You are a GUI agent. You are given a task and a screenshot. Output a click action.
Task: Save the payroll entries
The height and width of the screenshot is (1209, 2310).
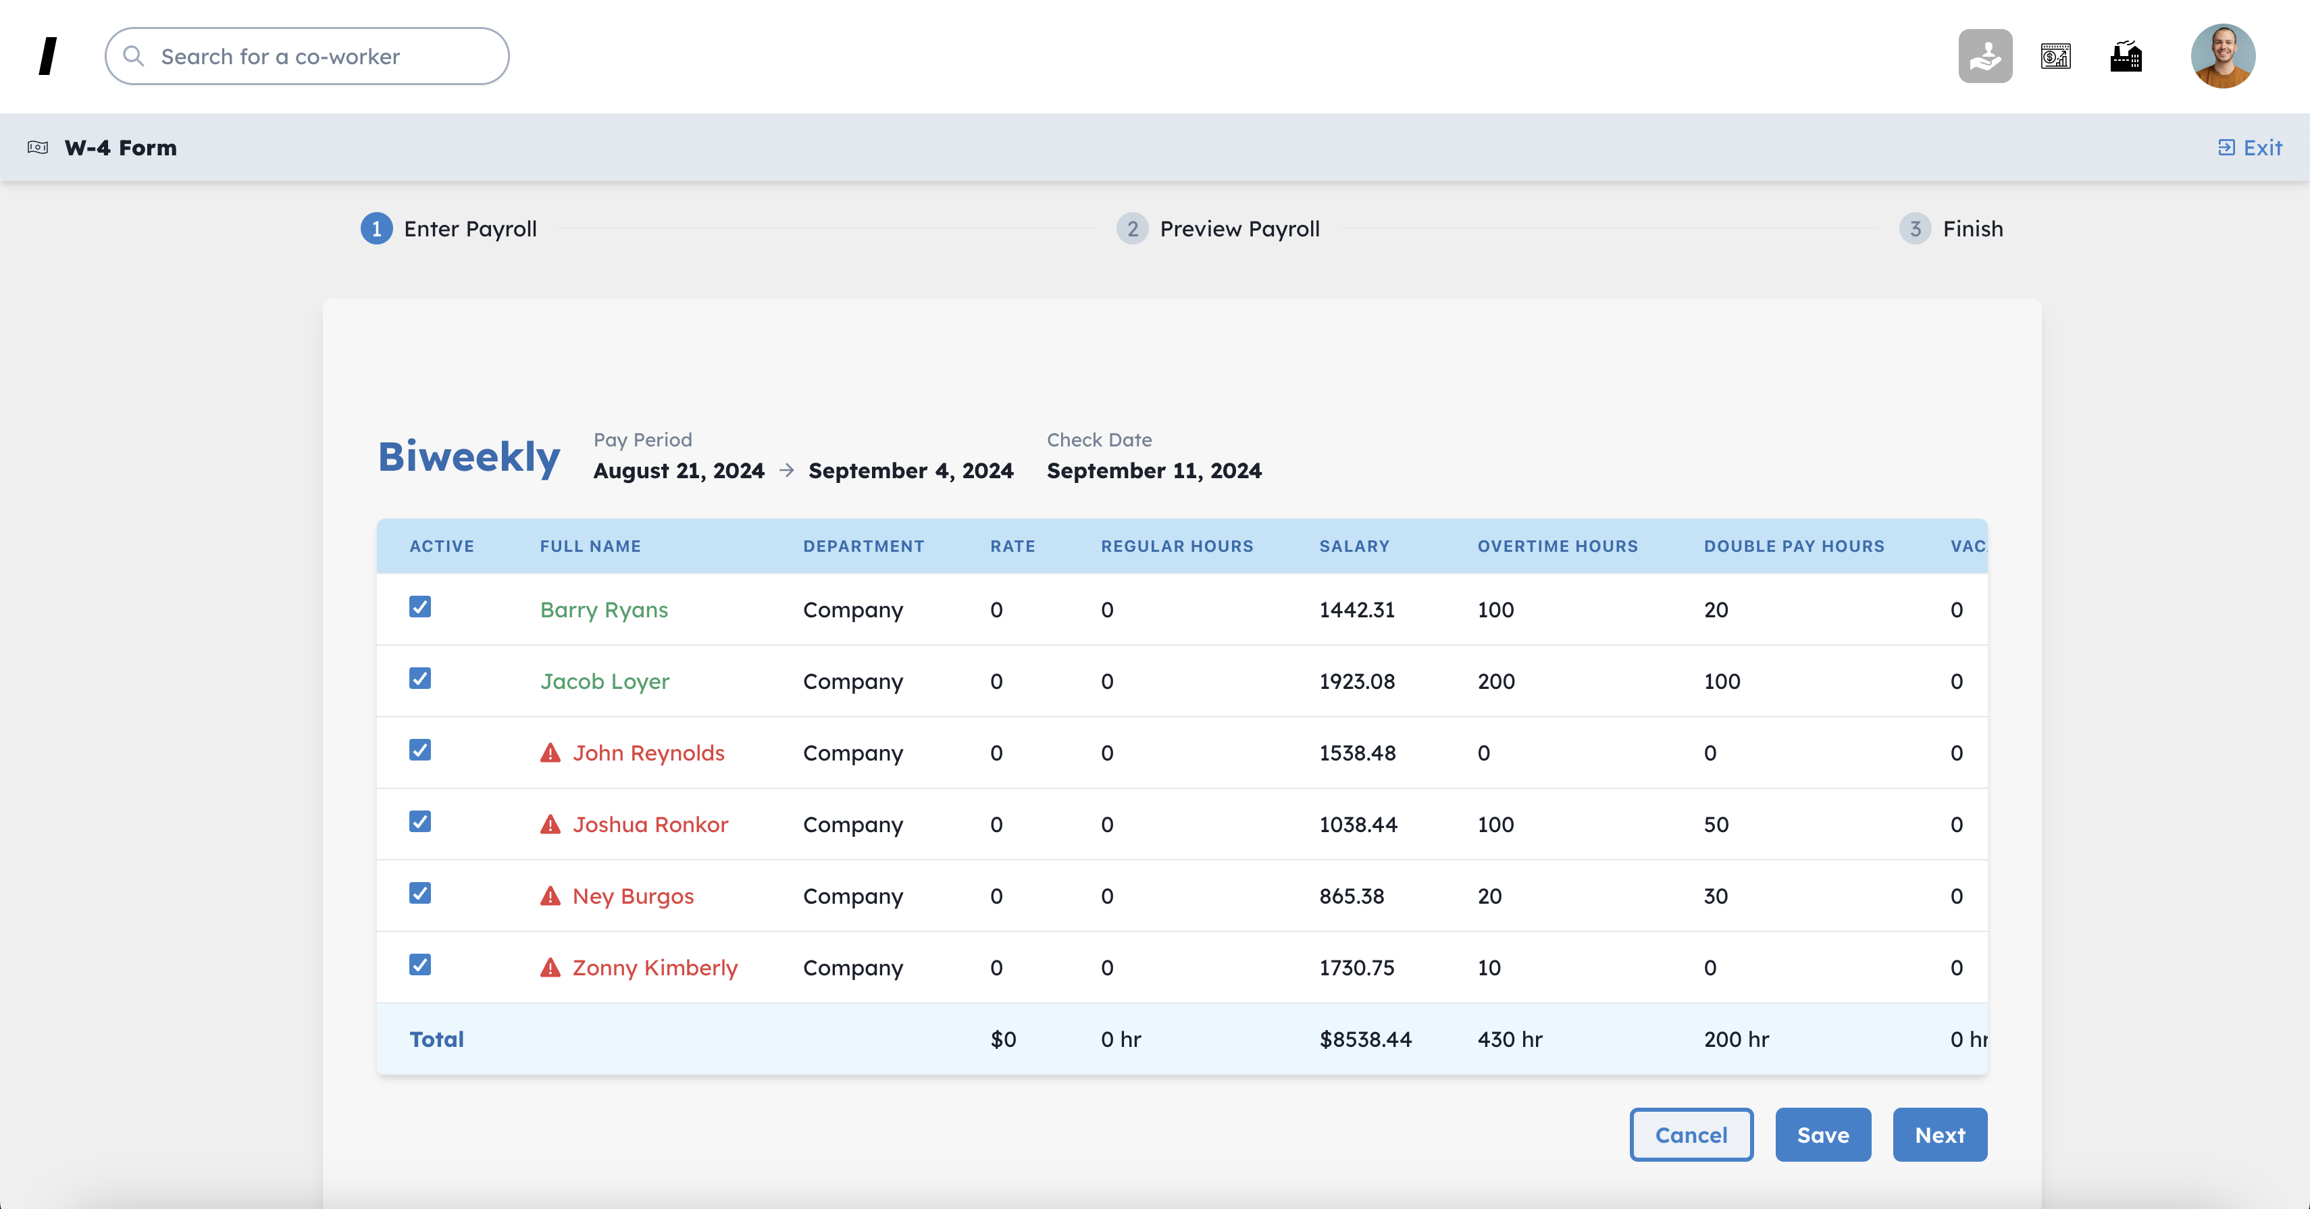(x=1822, y=1135)
